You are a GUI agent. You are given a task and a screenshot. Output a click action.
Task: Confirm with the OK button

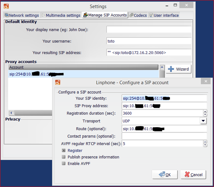pos(165,175)
